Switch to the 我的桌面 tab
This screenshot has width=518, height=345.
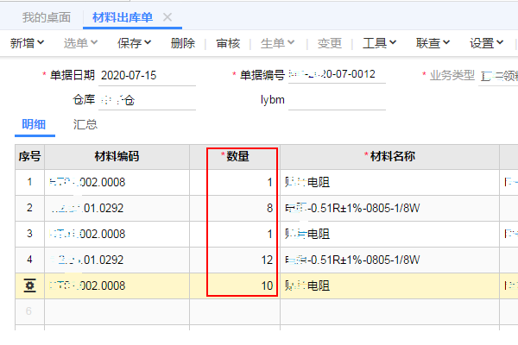(x=44, y=17)
